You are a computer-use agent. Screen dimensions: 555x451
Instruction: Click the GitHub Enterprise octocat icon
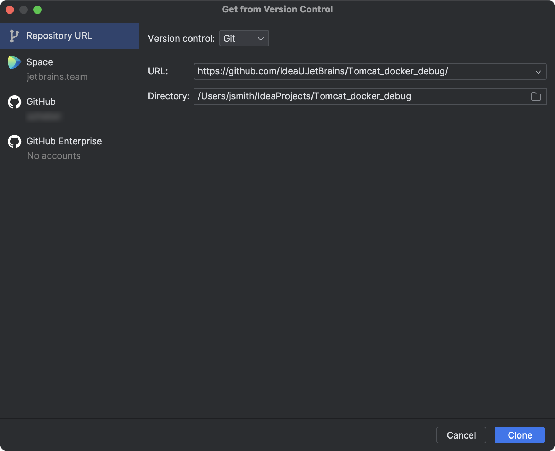14,141
